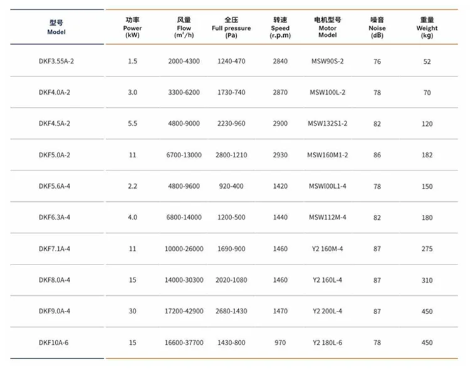Select the Full pressure (Pa) header
Screen dimensions: 470x371
click(231, 28)
